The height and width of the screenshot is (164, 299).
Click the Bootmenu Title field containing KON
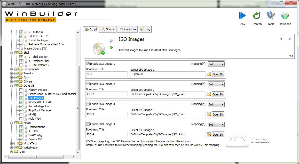107,74
